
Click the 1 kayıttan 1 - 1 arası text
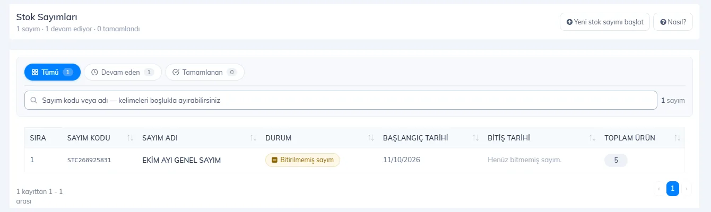(40, 196)
